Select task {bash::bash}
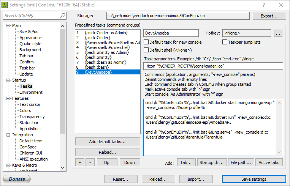 pos(108,67)
